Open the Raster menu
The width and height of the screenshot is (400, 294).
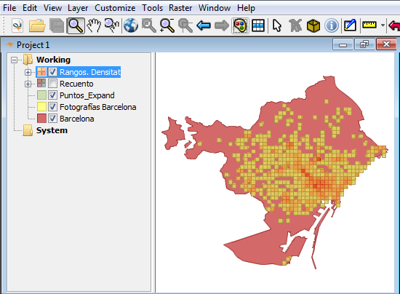[180, 8]
